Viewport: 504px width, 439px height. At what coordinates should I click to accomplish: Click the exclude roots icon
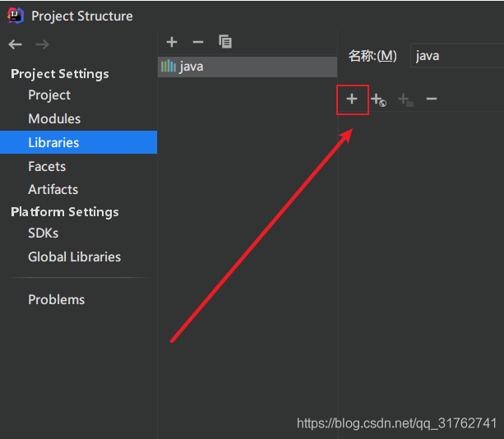point(405,100)
